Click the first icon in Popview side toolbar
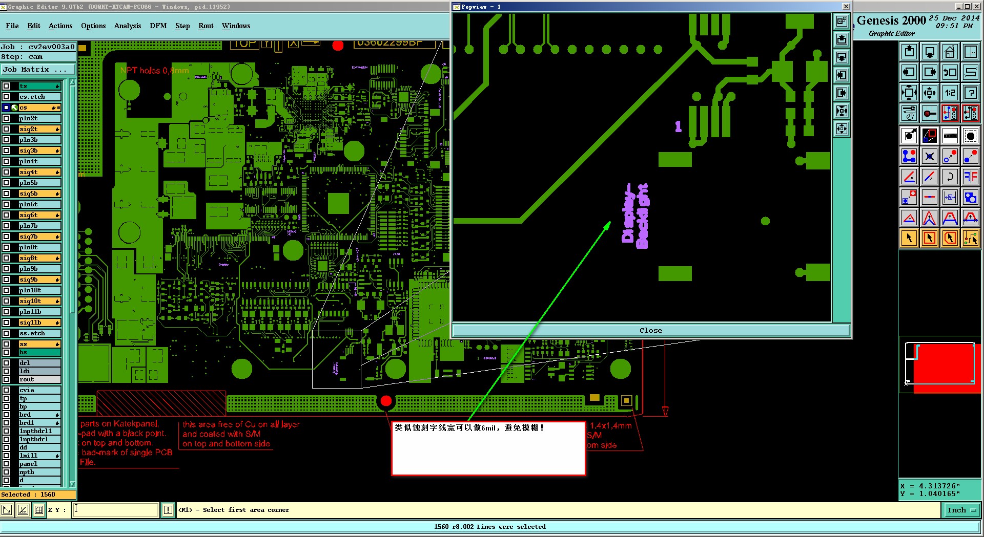This screenshot has height=537, width=984. (x=842, y=21)
